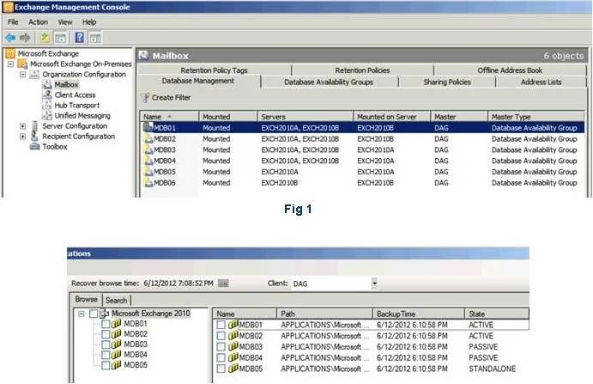The height and width of the screenshot is (384, 593).
Task: Click the Forward arrow toolbar icon
Action: (25, 38)
